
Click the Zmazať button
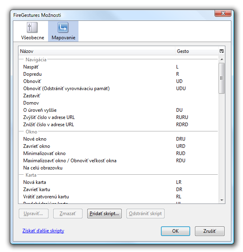(x=68, y=214)
